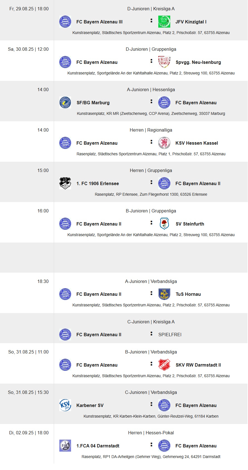Click the 1. FC 1906 Erlensee crest

[x=65, y=183]
